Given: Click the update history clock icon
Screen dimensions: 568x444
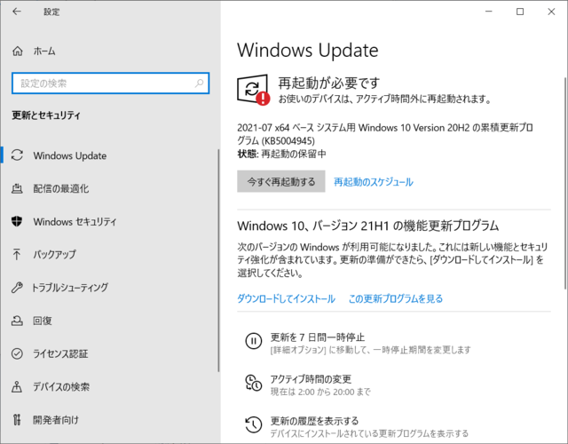Looking at the screenshot, I should coord(253,424).
